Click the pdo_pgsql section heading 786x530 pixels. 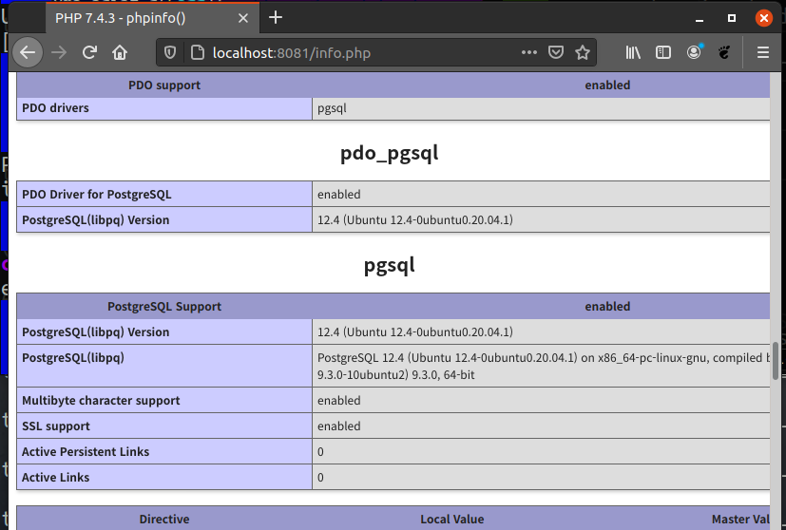(390, 153)
